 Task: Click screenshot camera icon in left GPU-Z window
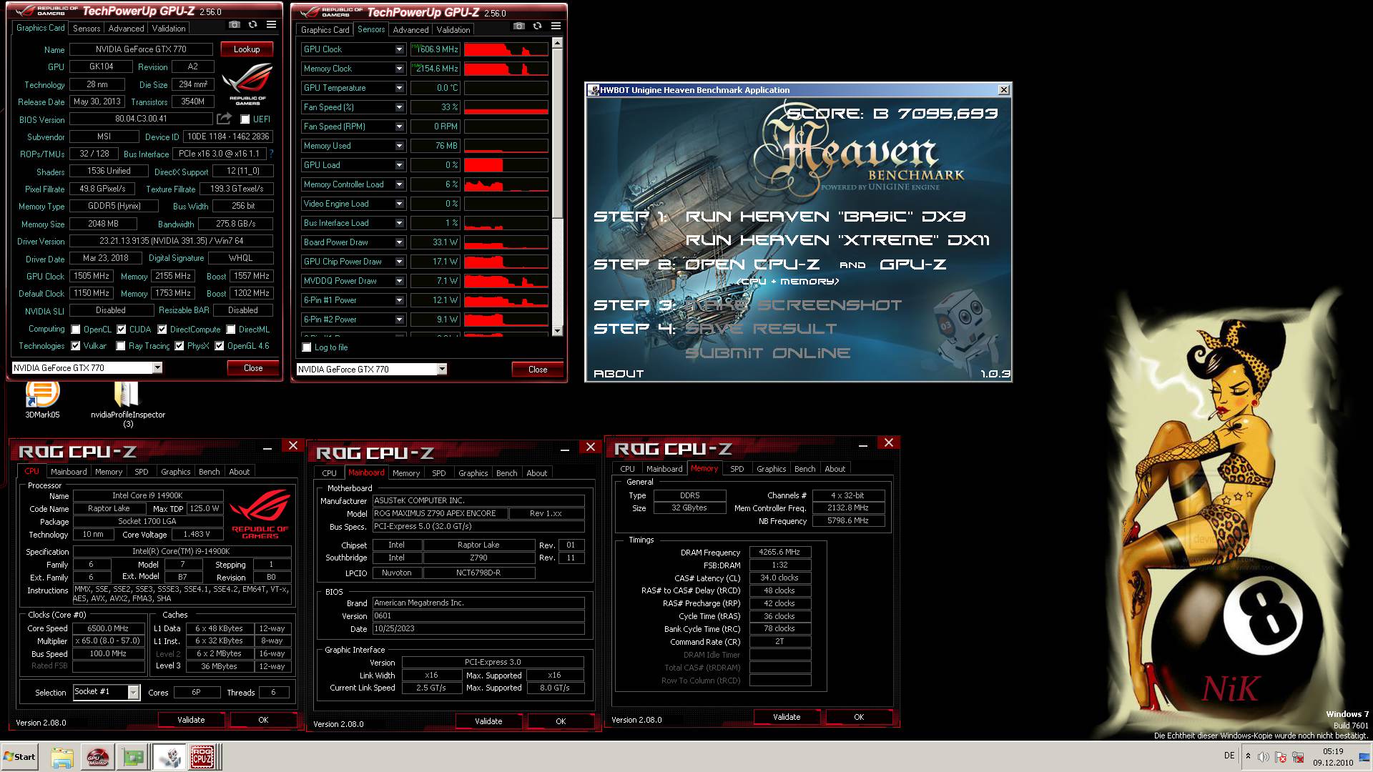[234, 25]
